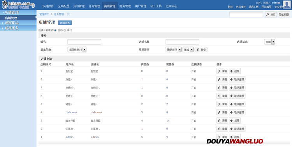Screen dimensions: 292x147
Task: Edit shop number 3 暗夜行路
Action: pyautogui.click(x=222, y=121)
